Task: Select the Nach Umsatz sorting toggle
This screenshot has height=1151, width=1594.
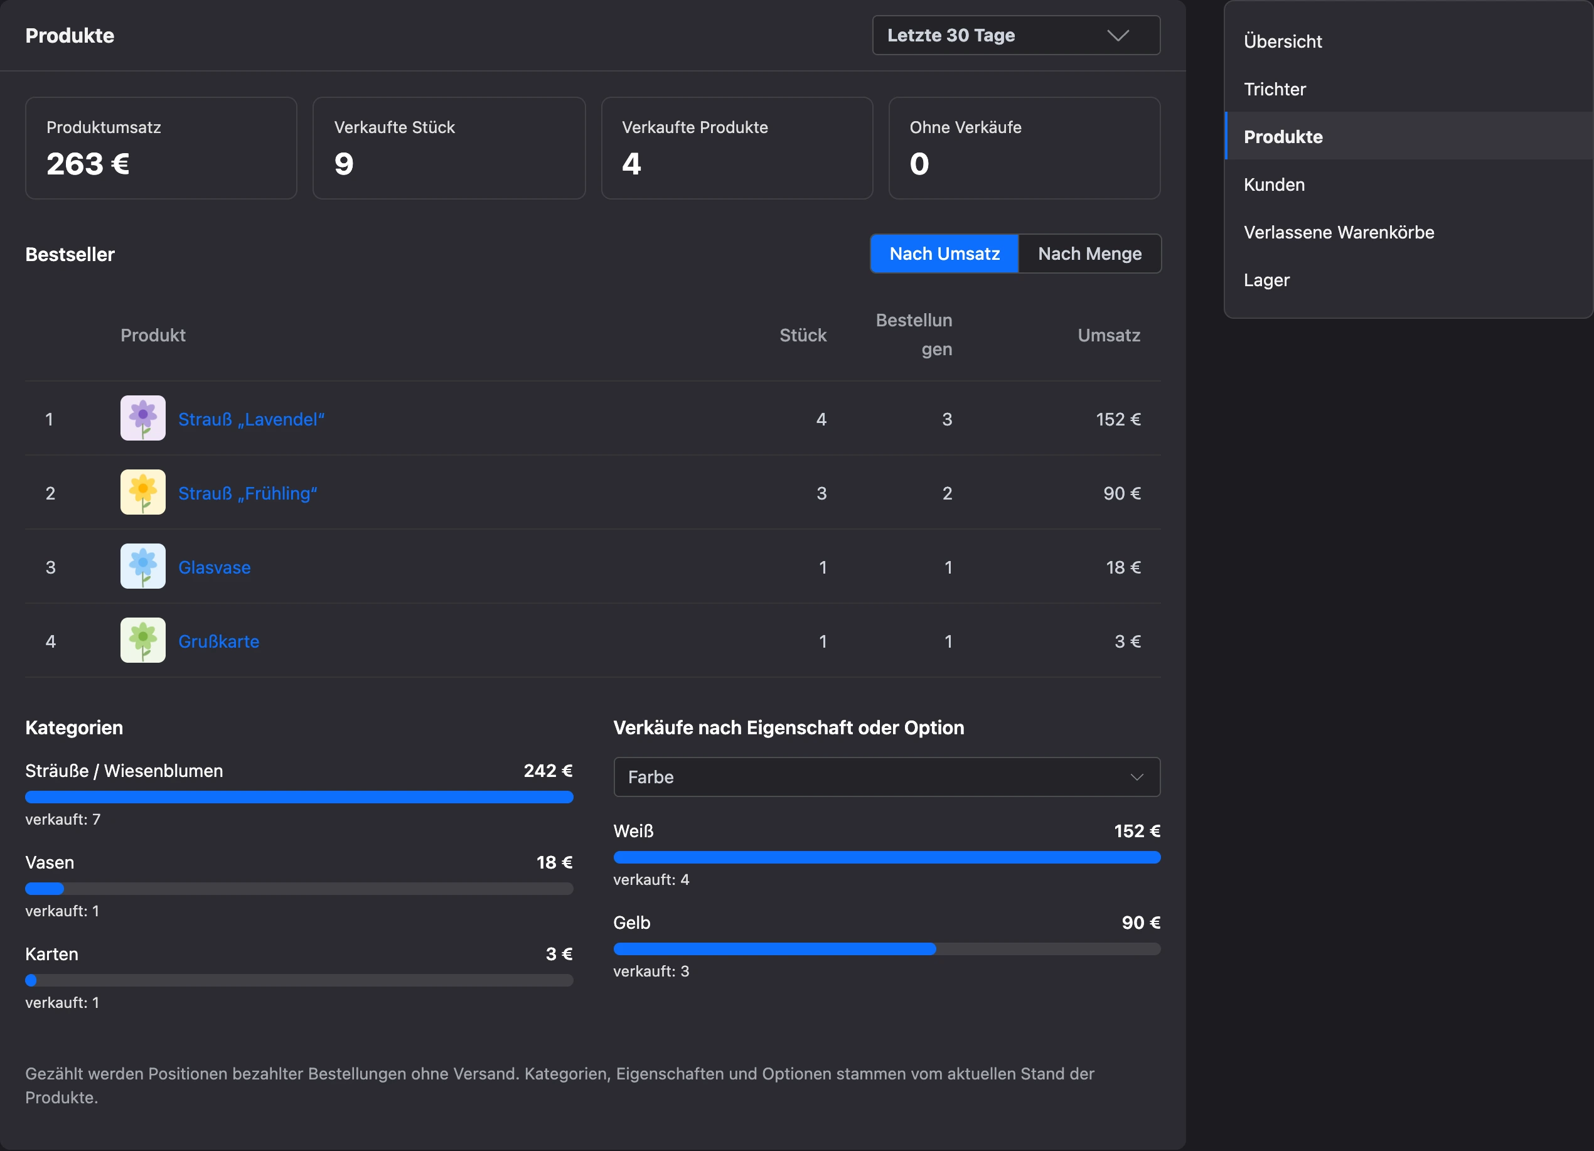Action: (x=944, y=254)
